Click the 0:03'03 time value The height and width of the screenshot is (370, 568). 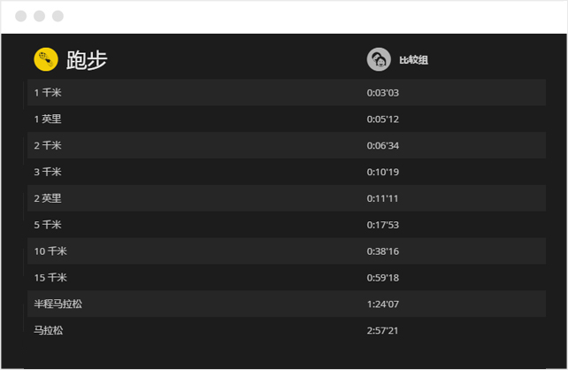pos(382,93)
